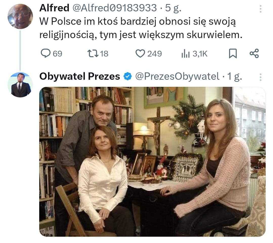Open the @Alfred09183933 handle link
Viewport: 273px width, 243px height.
click(115, 8)
